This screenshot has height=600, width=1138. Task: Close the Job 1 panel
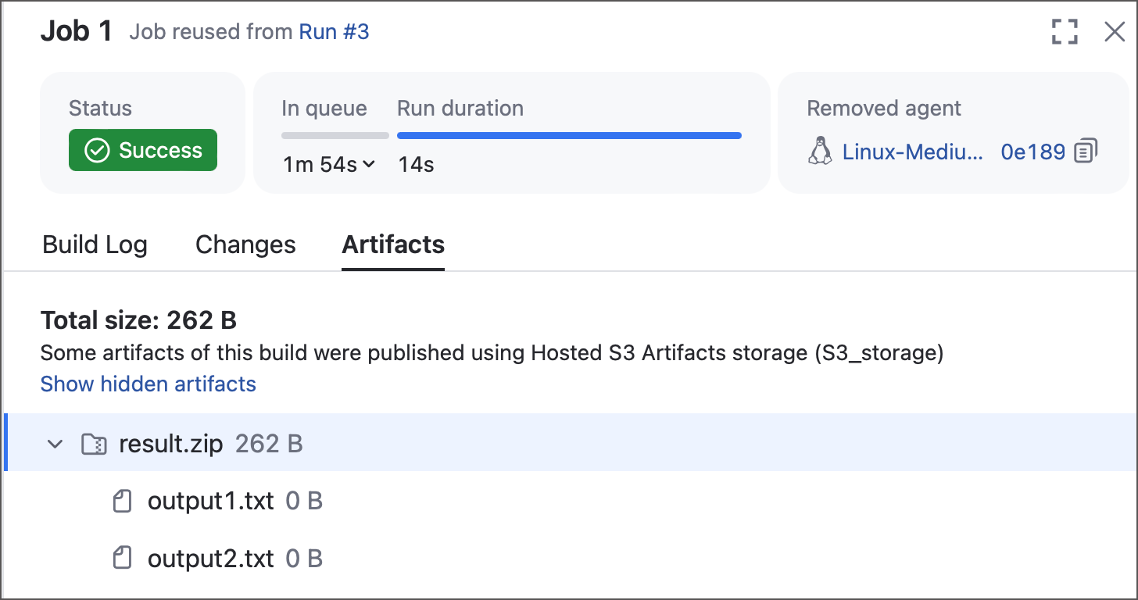(x=1114, y=32)
